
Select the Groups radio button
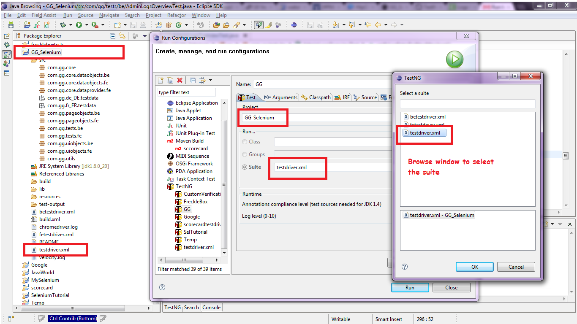[245, 154]
